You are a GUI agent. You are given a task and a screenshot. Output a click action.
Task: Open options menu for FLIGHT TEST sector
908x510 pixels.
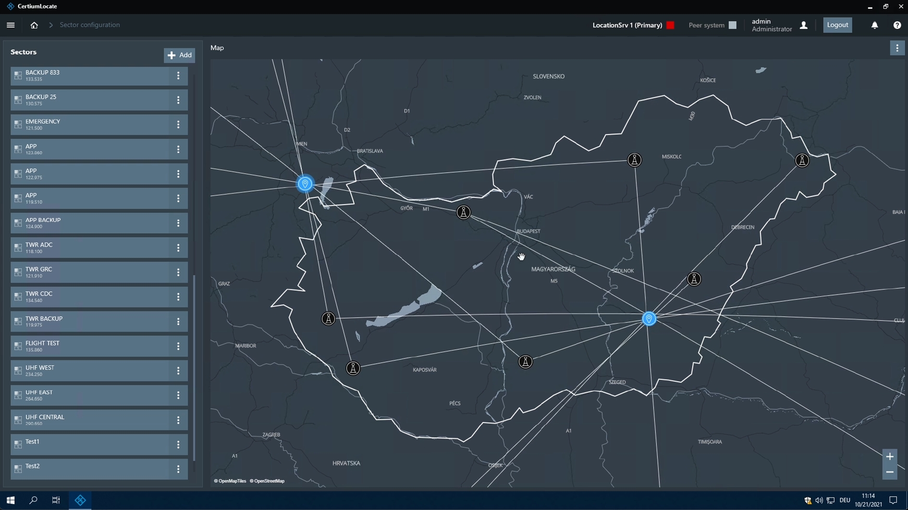[x=178, y=346]
